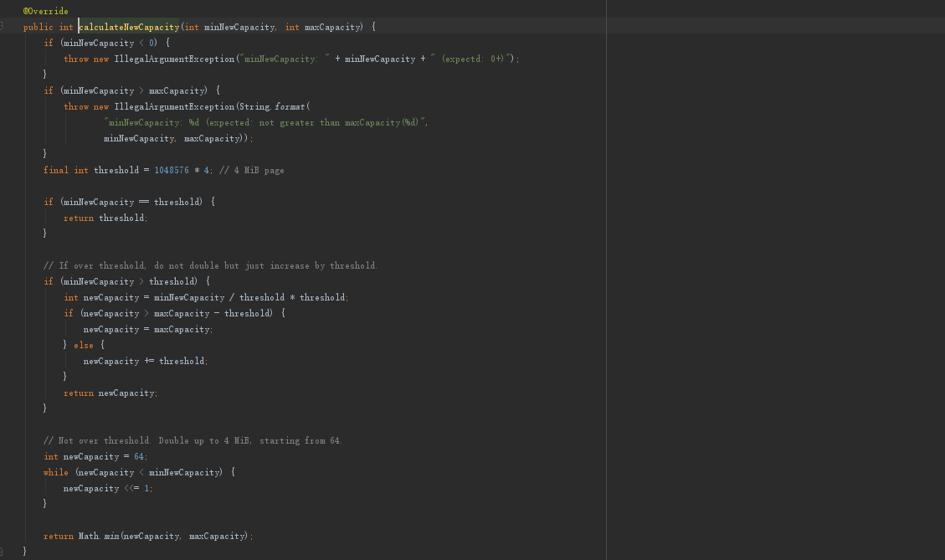Screen dimensions: 945x560
Task: Click the @Override annotation
Action: pyautogui.click(x=45, y=11)
